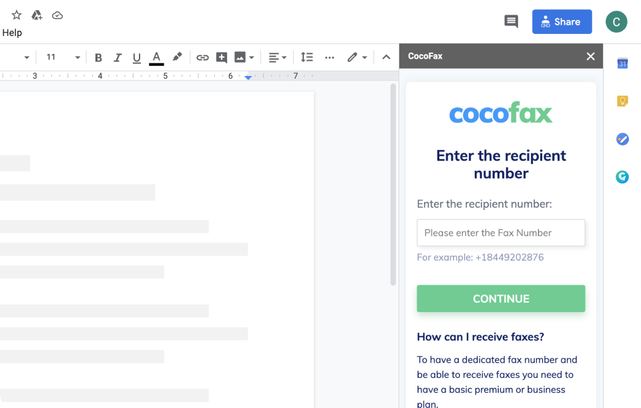Close the CocoFax side panel
Screen dimensions: 641x408
(x=590, y=56)
